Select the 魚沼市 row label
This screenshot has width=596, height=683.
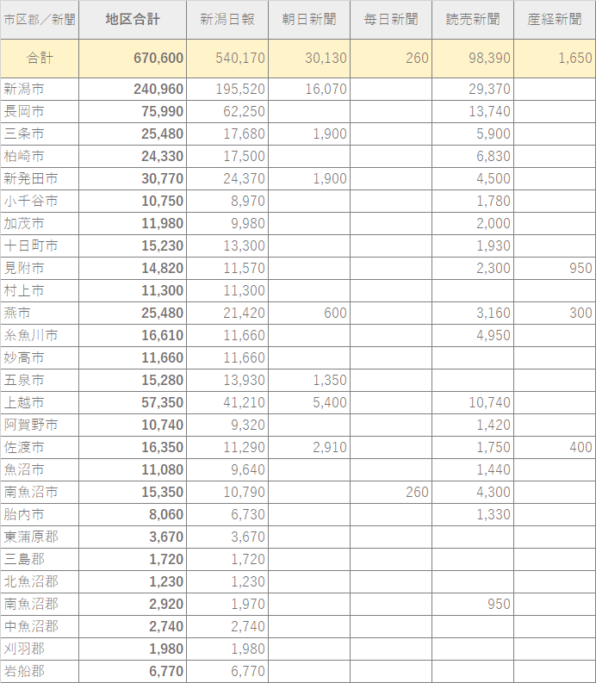24,470
